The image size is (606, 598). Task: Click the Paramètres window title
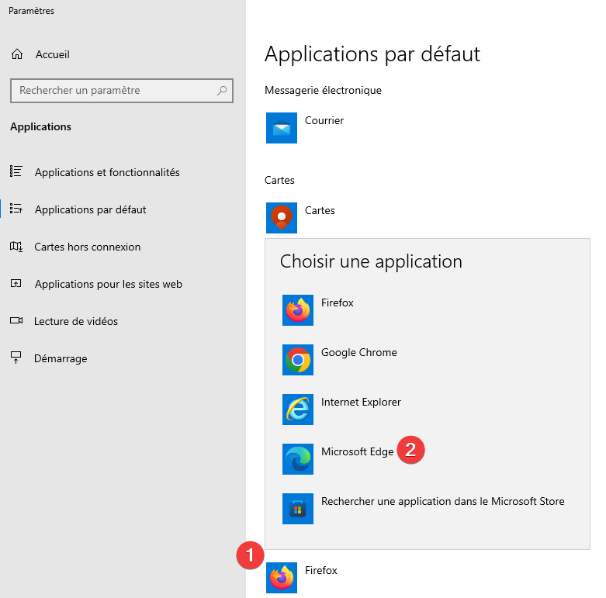tap(31, 11)
